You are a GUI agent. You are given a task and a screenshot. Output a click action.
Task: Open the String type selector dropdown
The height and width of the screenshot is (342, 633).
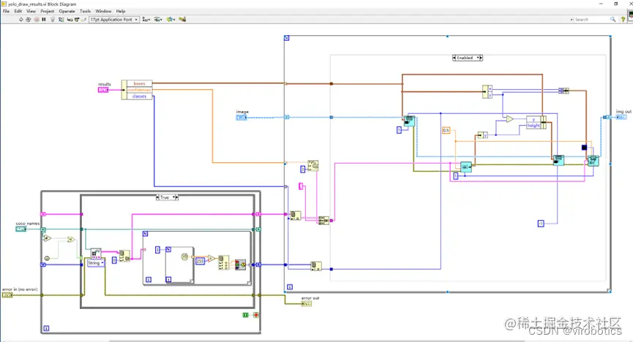(x=96, y=263)
